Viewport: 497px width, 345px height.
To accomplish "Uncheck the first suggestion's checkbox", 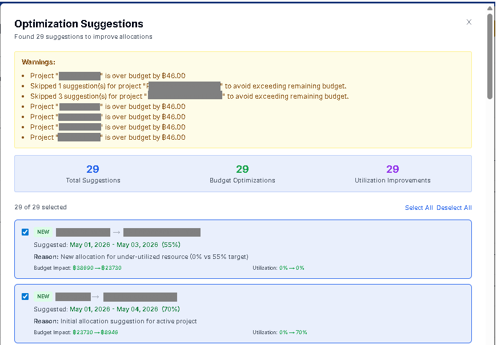I will 25,232.
